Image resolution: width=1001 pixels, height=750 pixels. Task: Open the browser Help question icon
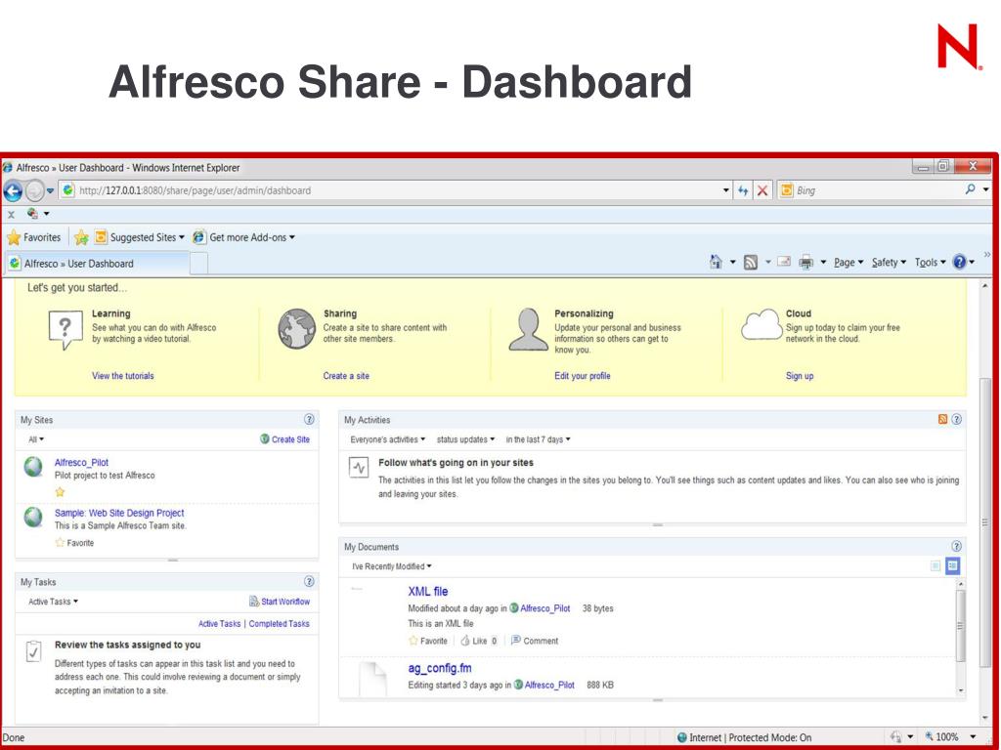[959, 262]
